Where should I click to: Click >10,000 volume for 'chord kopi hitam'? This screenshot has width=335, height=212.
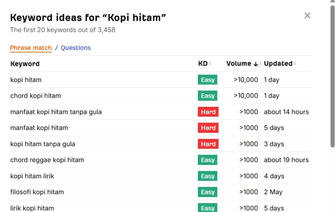[246, 96]
